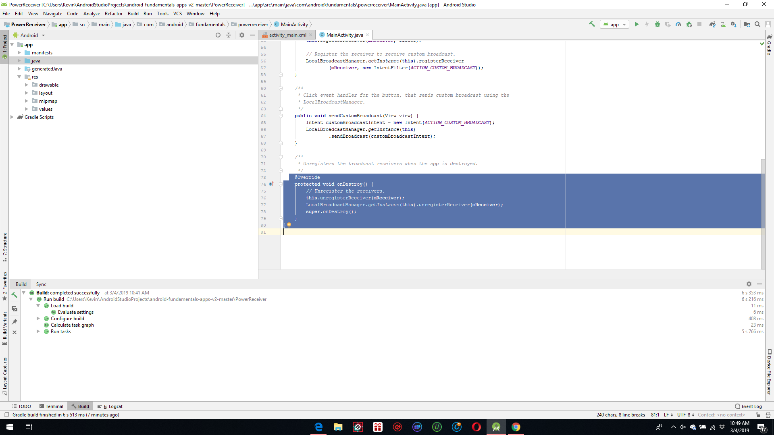Toggle the Project tool window tab

point(4,46)
